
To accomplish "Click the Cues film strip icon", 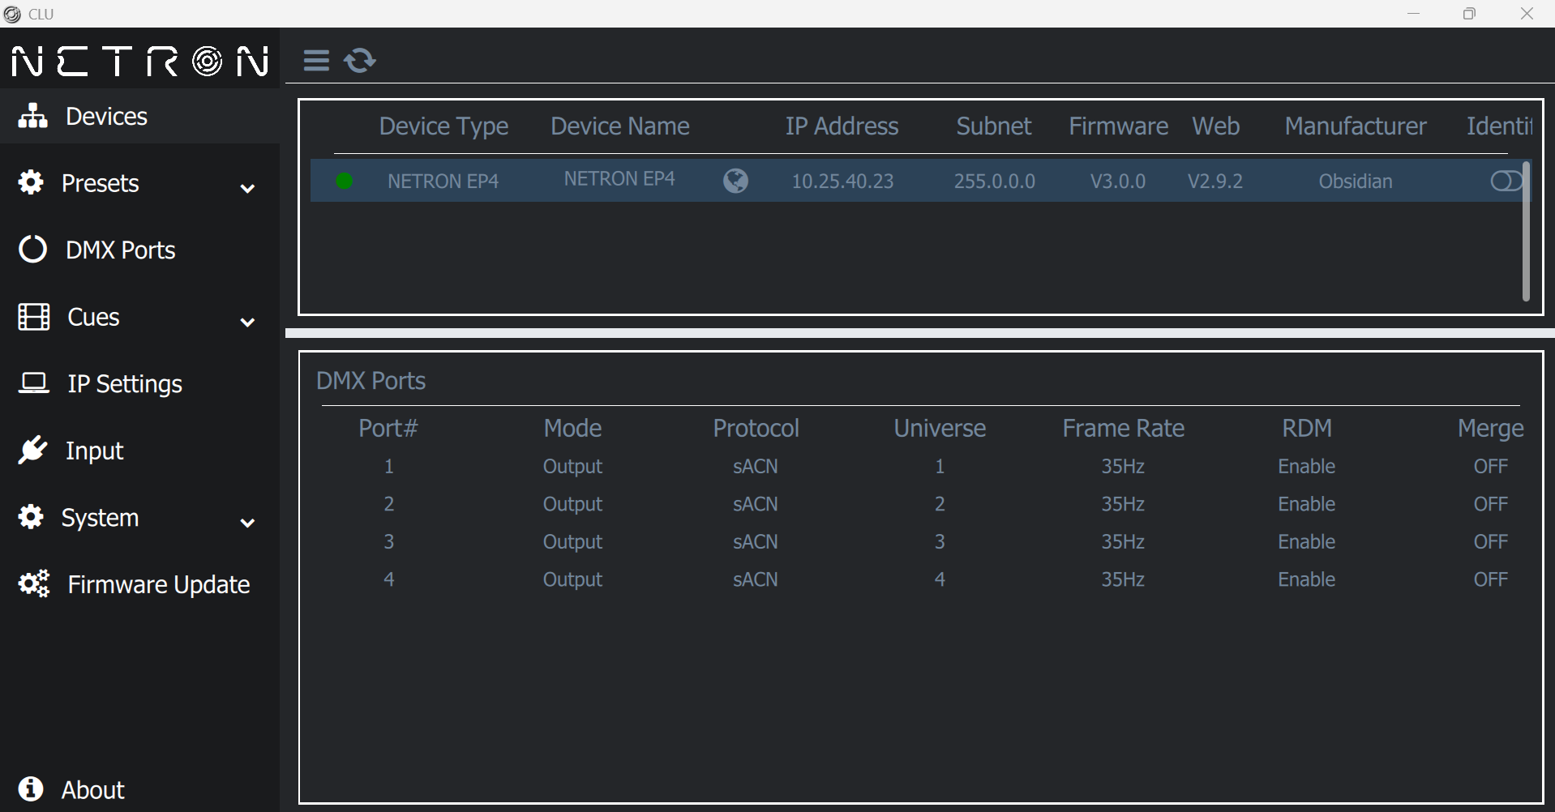I will pyautogui.click(x=34, y=317).
